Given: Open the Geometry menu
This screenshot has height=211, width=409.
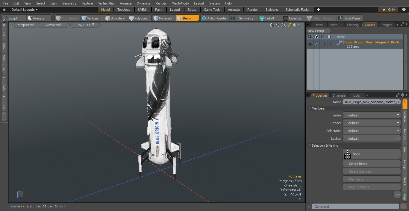Looking at the screenshot, I should click(x=69, y=3).
